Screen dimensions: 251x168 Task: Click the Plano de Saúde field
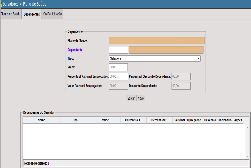click(x=157, y=41)
